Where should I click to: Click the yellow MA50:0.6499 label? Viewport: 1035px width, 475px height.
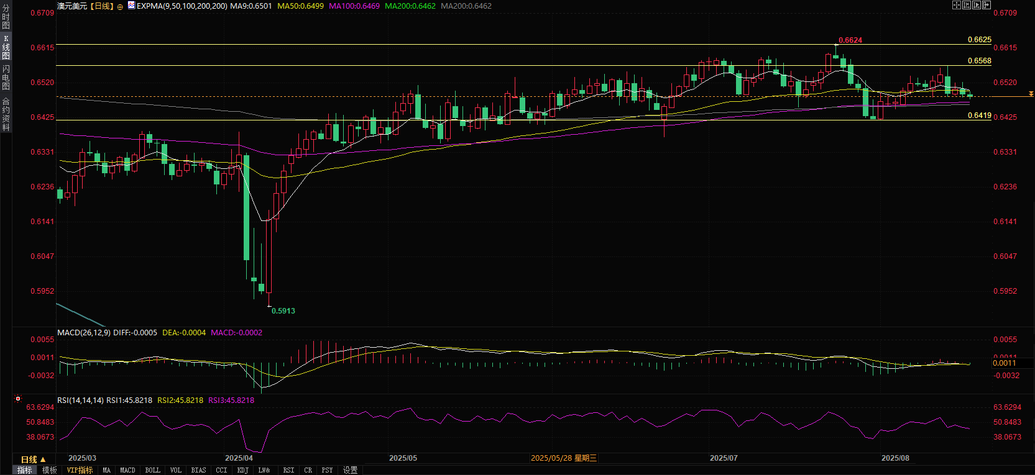click(300, 6)
